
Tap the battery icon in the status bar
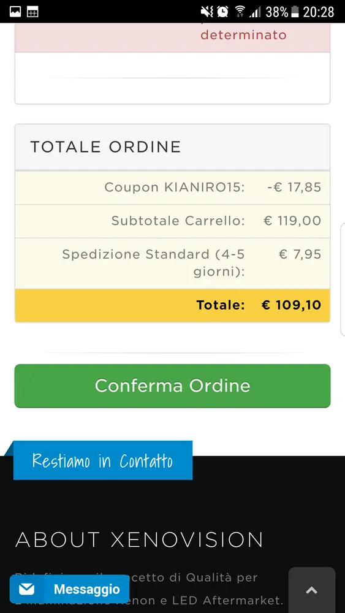pyautogui.click(x=295, y=12)
